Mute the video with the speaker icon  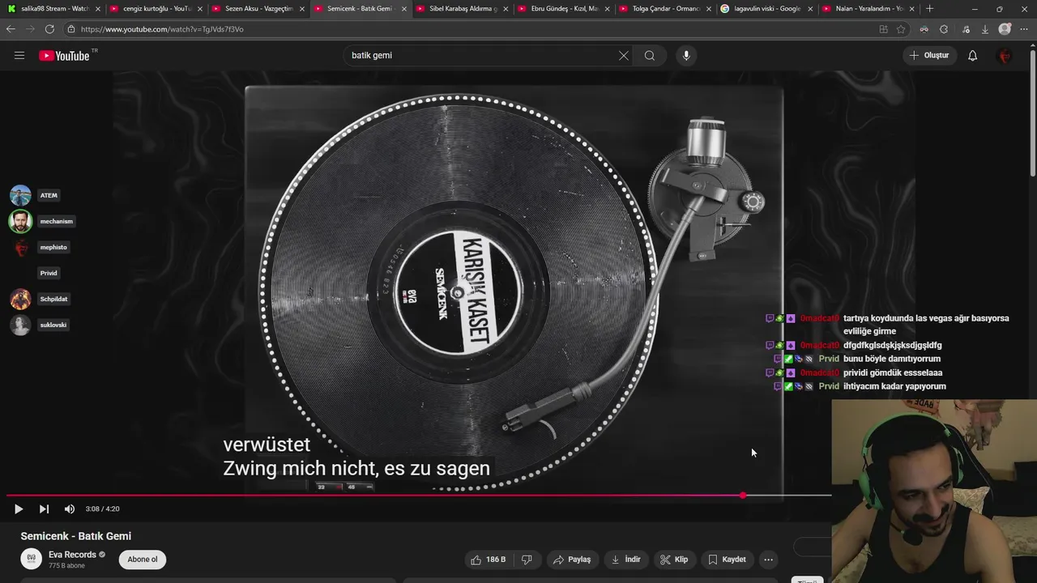(x=70, y=509)
